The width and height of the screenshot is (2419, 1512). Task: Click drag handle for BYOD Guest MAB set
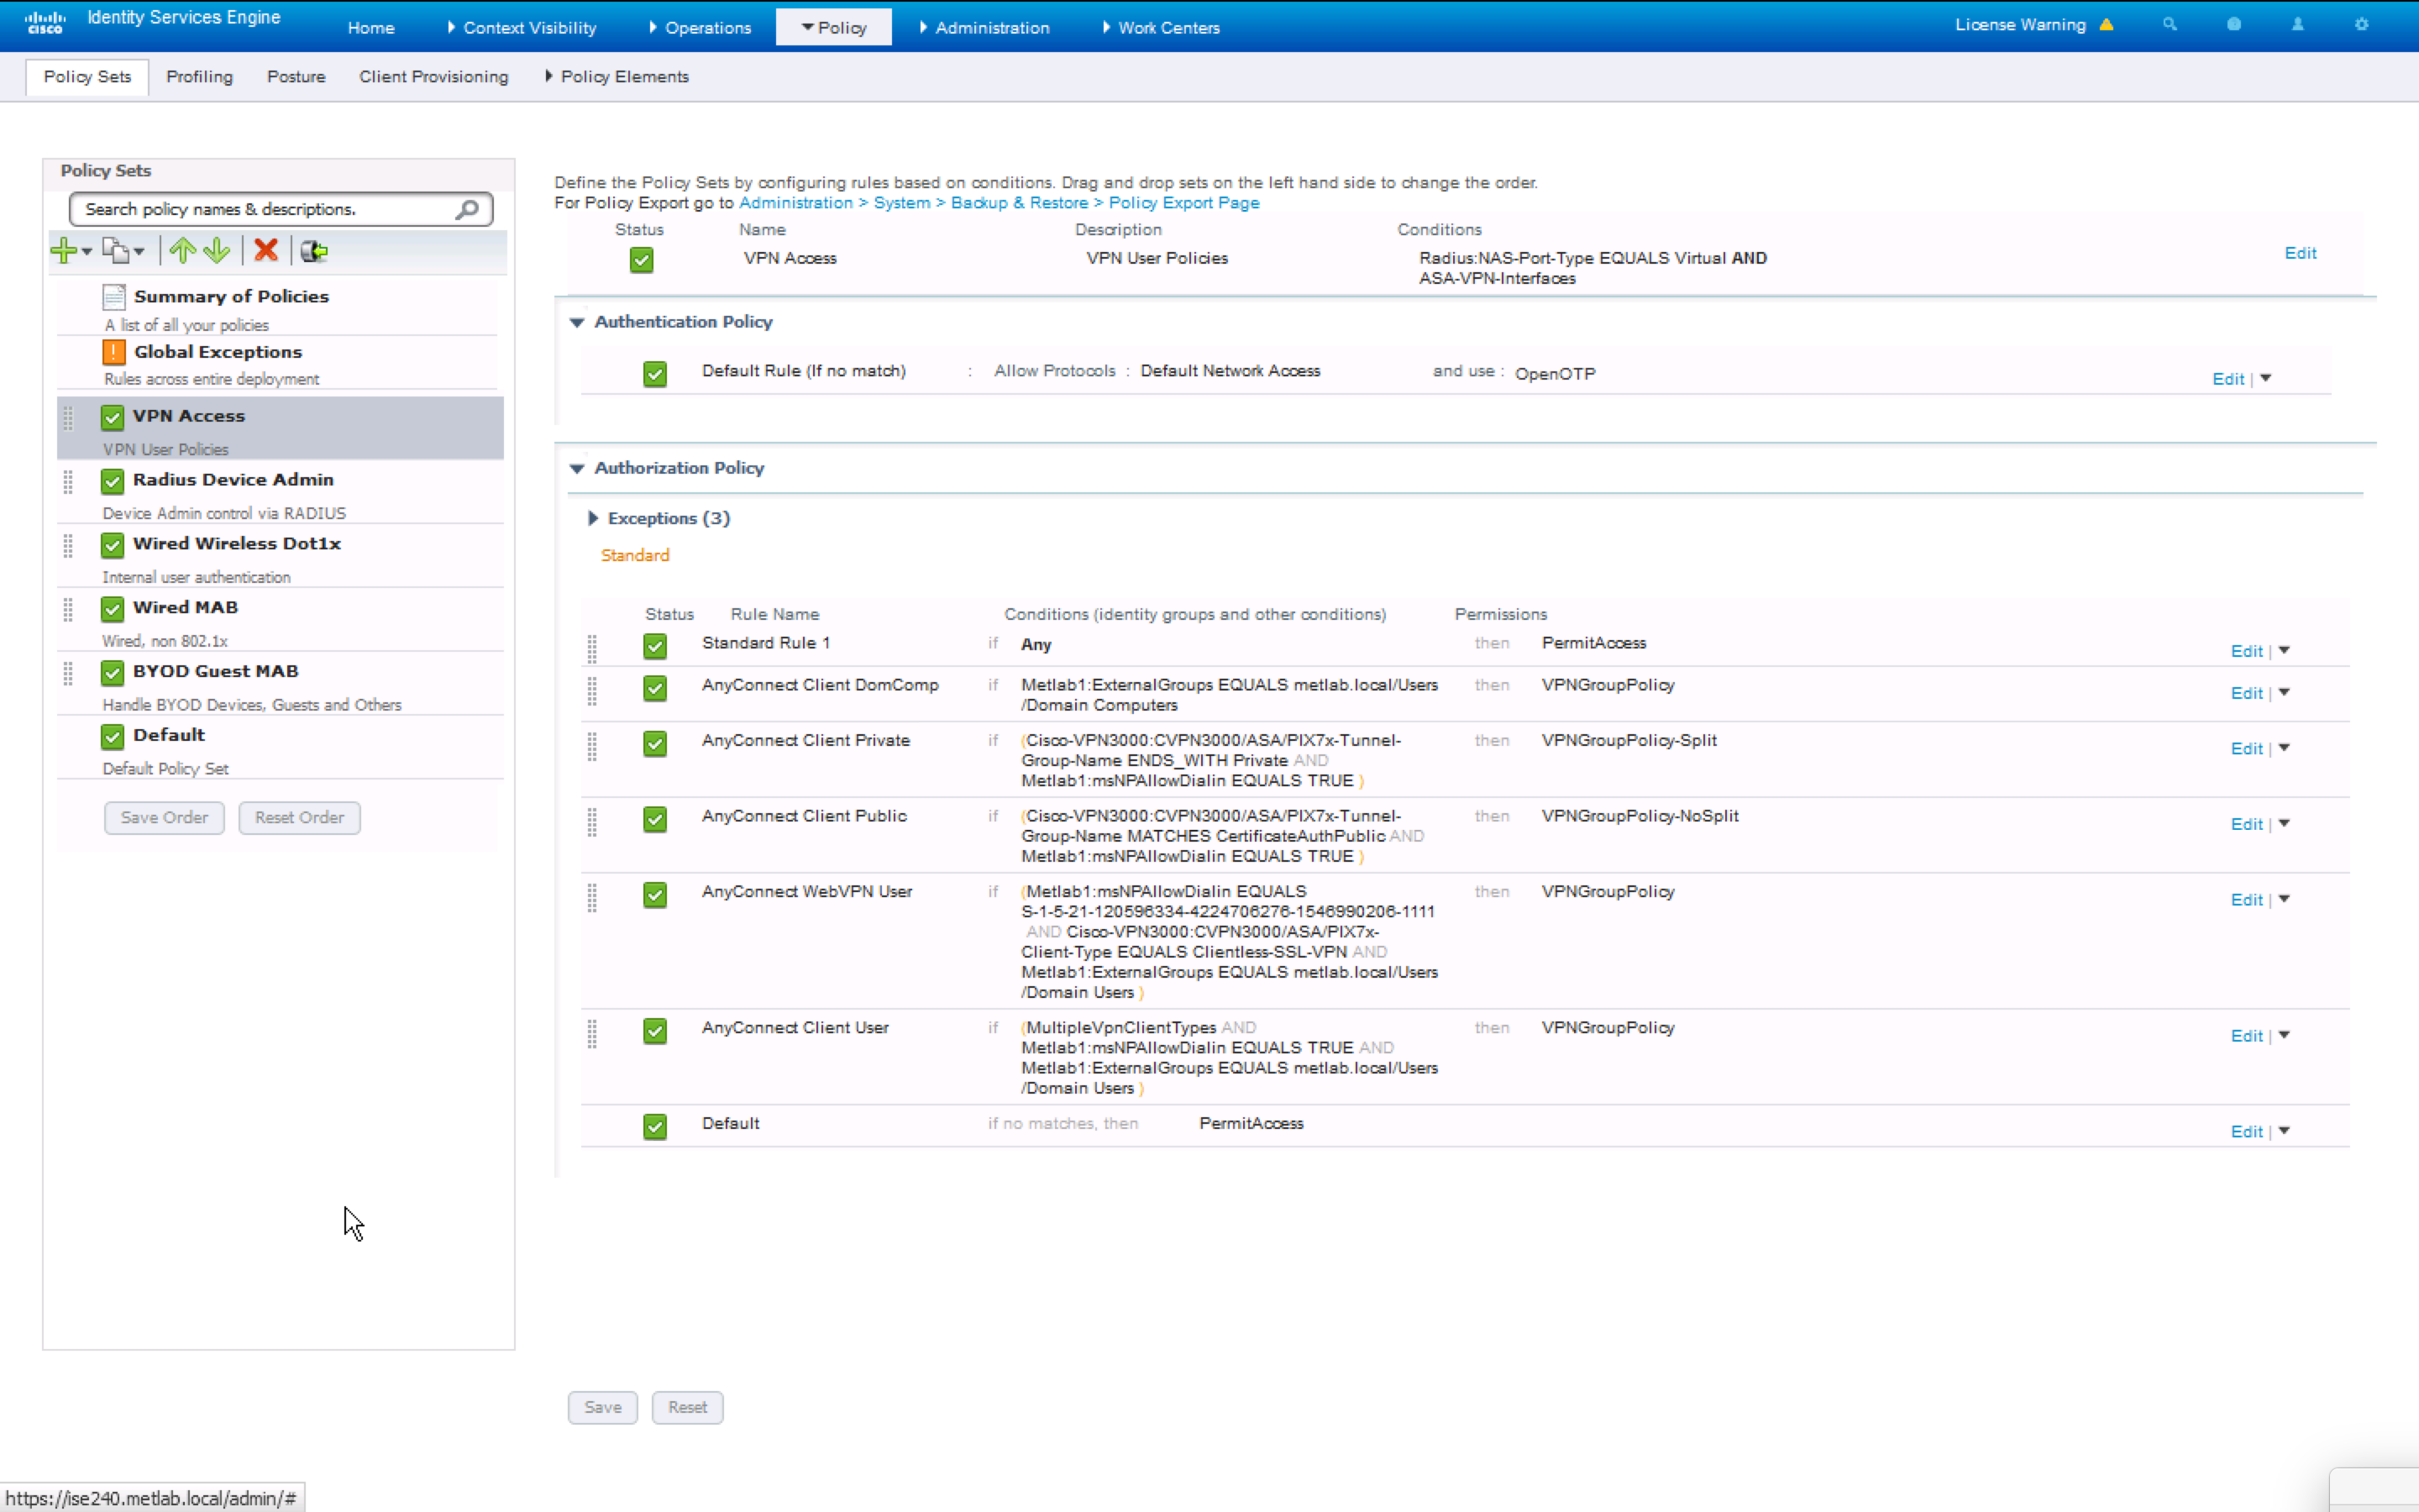(68, 674)
